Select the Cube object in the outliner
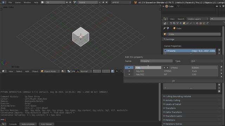Screen dimensions: 225x126 (171, 6)
